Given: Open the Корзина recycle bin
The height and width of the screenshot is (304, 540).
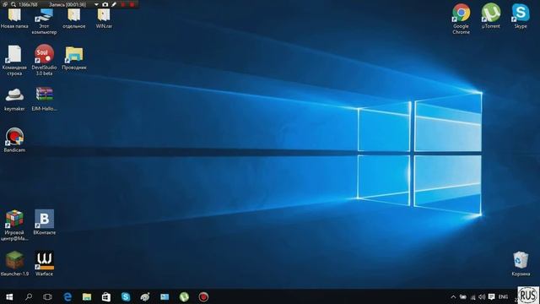Looking at the screenshot, I should 521,263.
